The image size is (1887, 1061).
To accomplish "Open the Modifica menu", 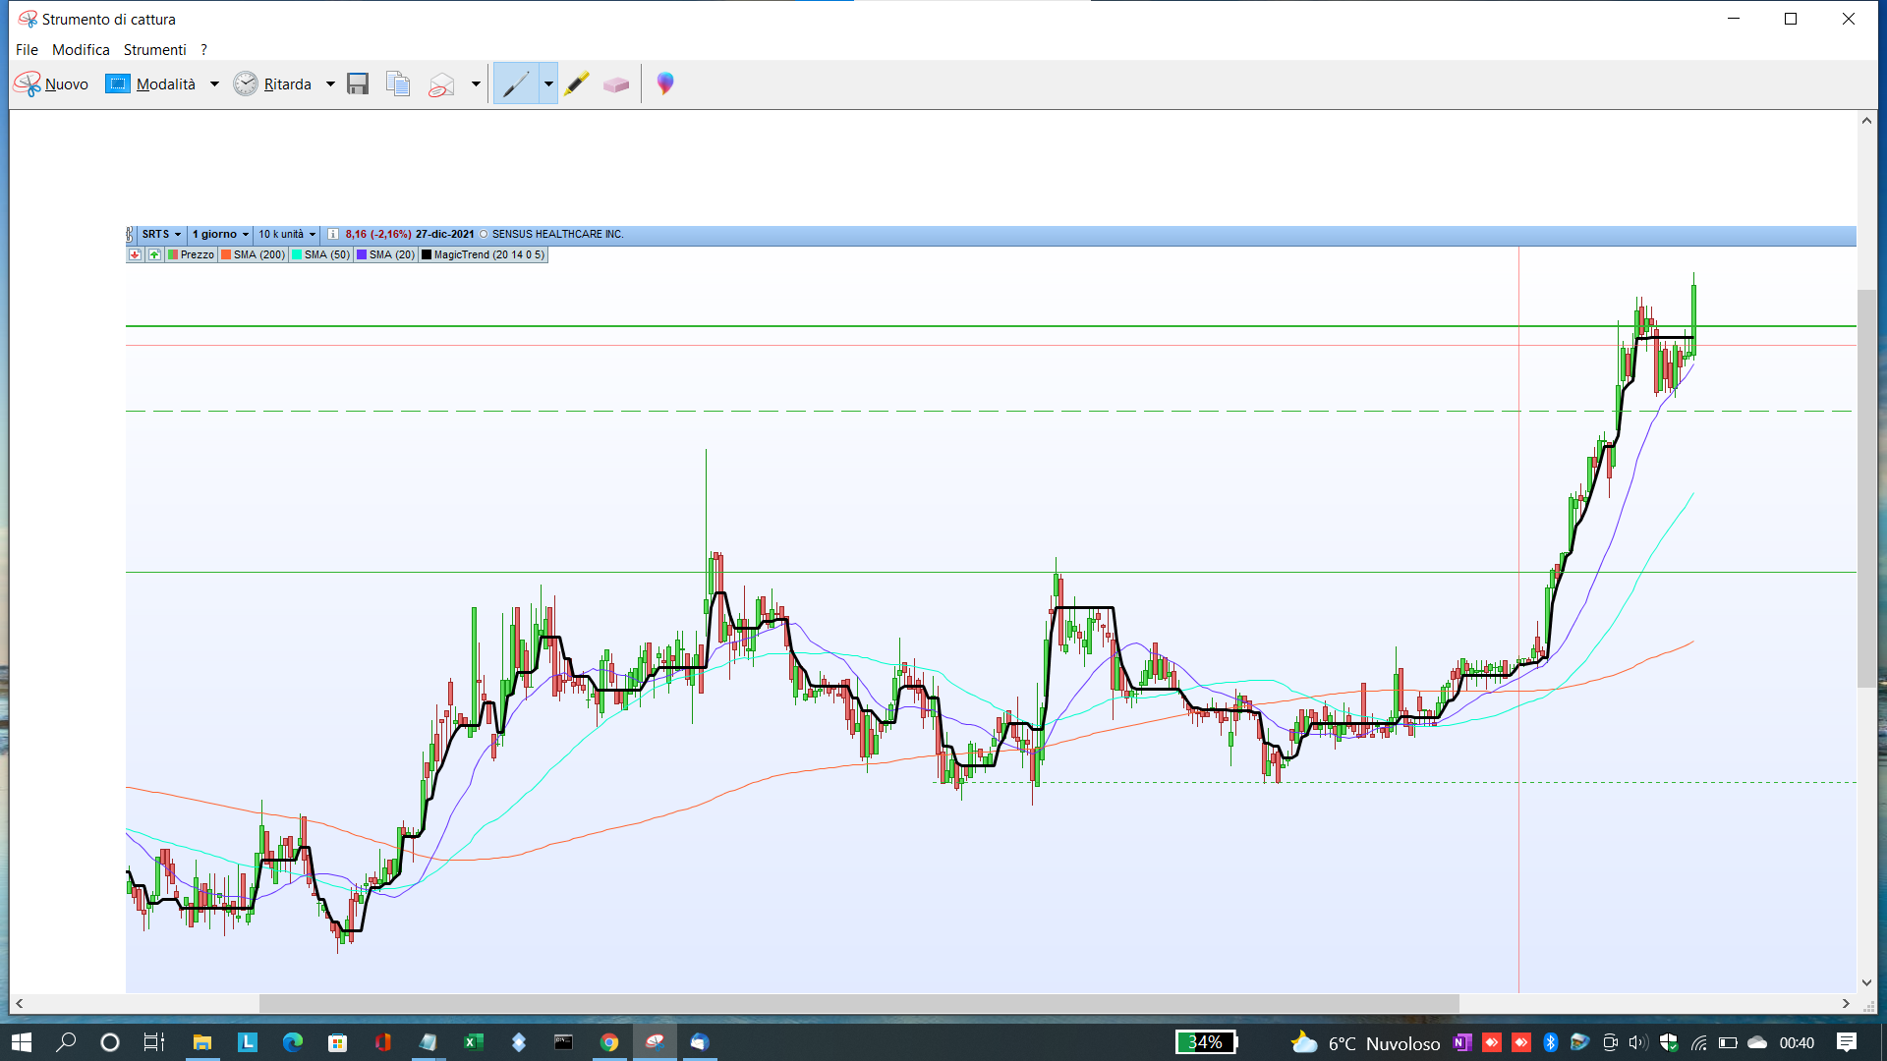I will pos(81,50).
